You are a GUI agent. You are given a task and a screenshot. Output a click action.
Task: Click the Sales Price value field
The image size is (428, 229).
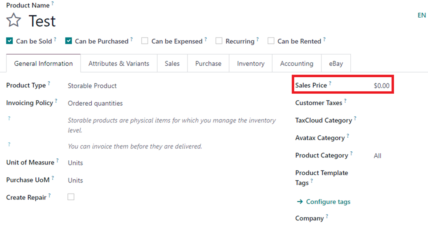pyautogui.click(x=382, y=86)
